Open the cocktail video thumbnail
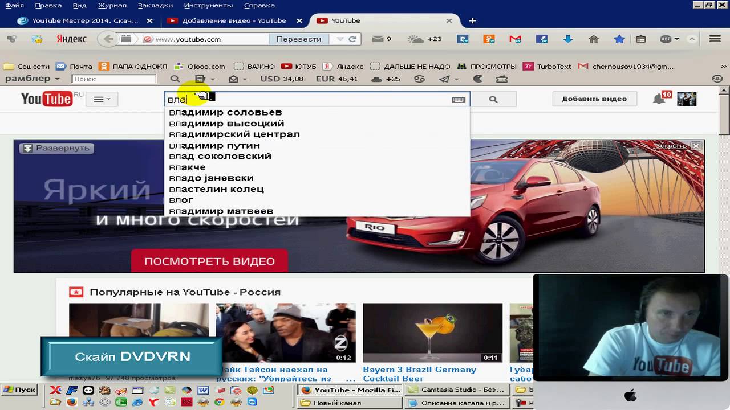The image size is (730, 410). pos(432,333)
